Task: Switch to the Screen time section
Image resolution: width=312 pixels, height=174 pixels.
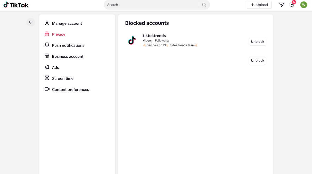Action: click(x=63, y=78)
